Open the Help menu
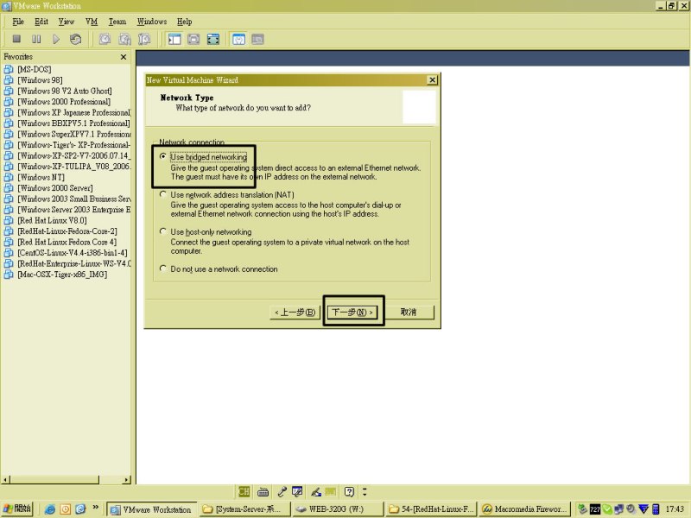This screenshot has height=518, width=691. click(185, 22)
